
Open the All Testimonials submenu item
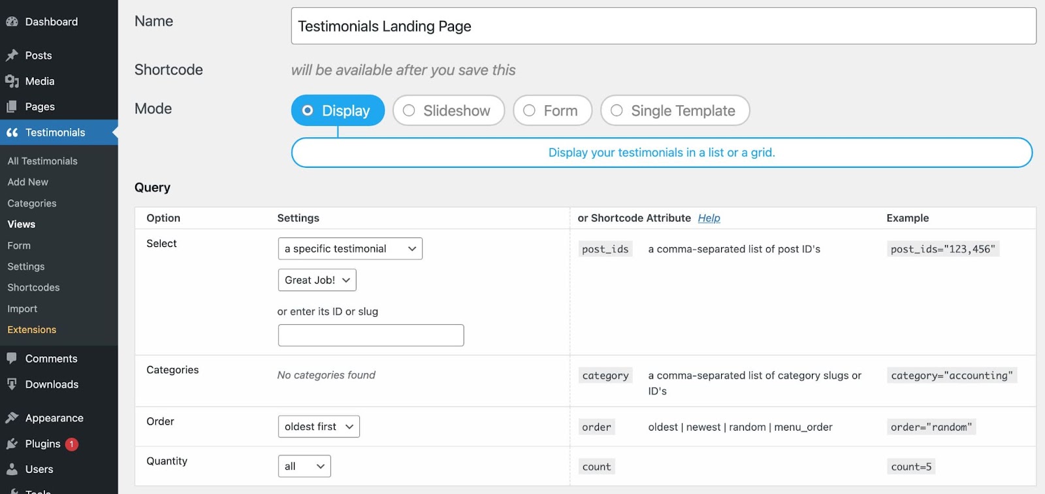point(42,161)
